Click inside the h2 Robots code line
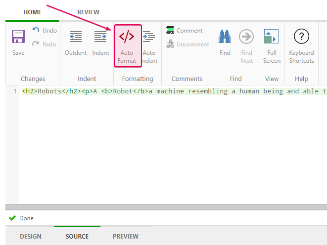Image resolution: width=327 pixels, height=245 pixels. point(174,91)
